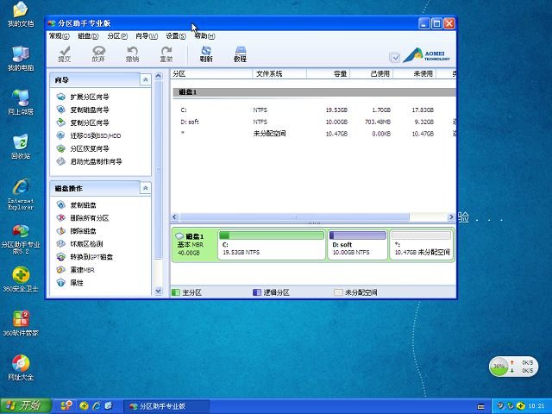Open the 分区助手专业版5.2 desktop shortcut
Image resolution: width=552 pixels, height=414 pixels.
pyautogui.click(x=21, y=239)
